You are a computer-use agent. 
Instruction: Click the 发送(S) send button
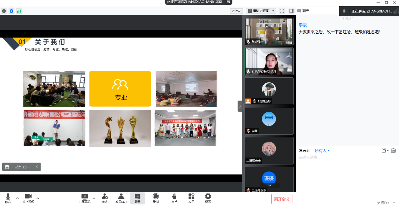383,202
